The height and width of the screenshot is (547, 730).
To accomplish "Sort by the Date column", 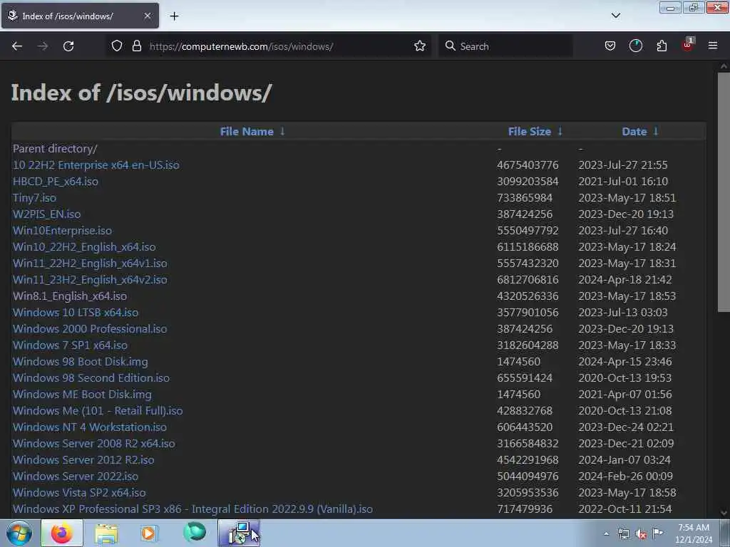I will pyautogui.click(x=634, y=132).
